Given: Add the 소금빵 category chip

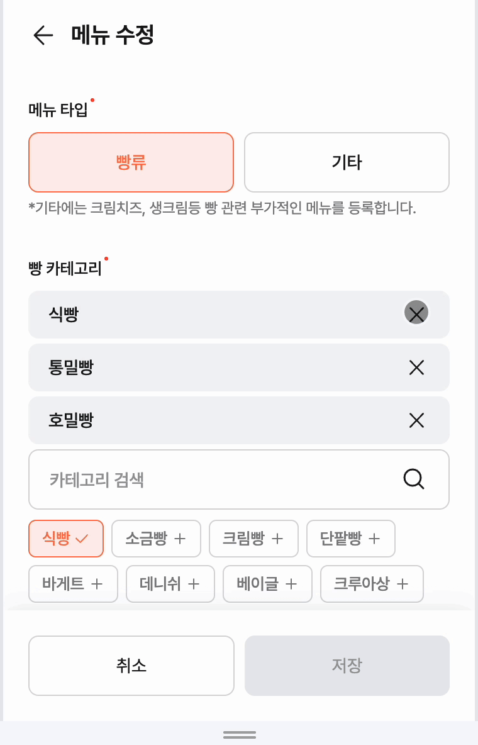Looking at the screenshot, I should (x=156, y=539).
